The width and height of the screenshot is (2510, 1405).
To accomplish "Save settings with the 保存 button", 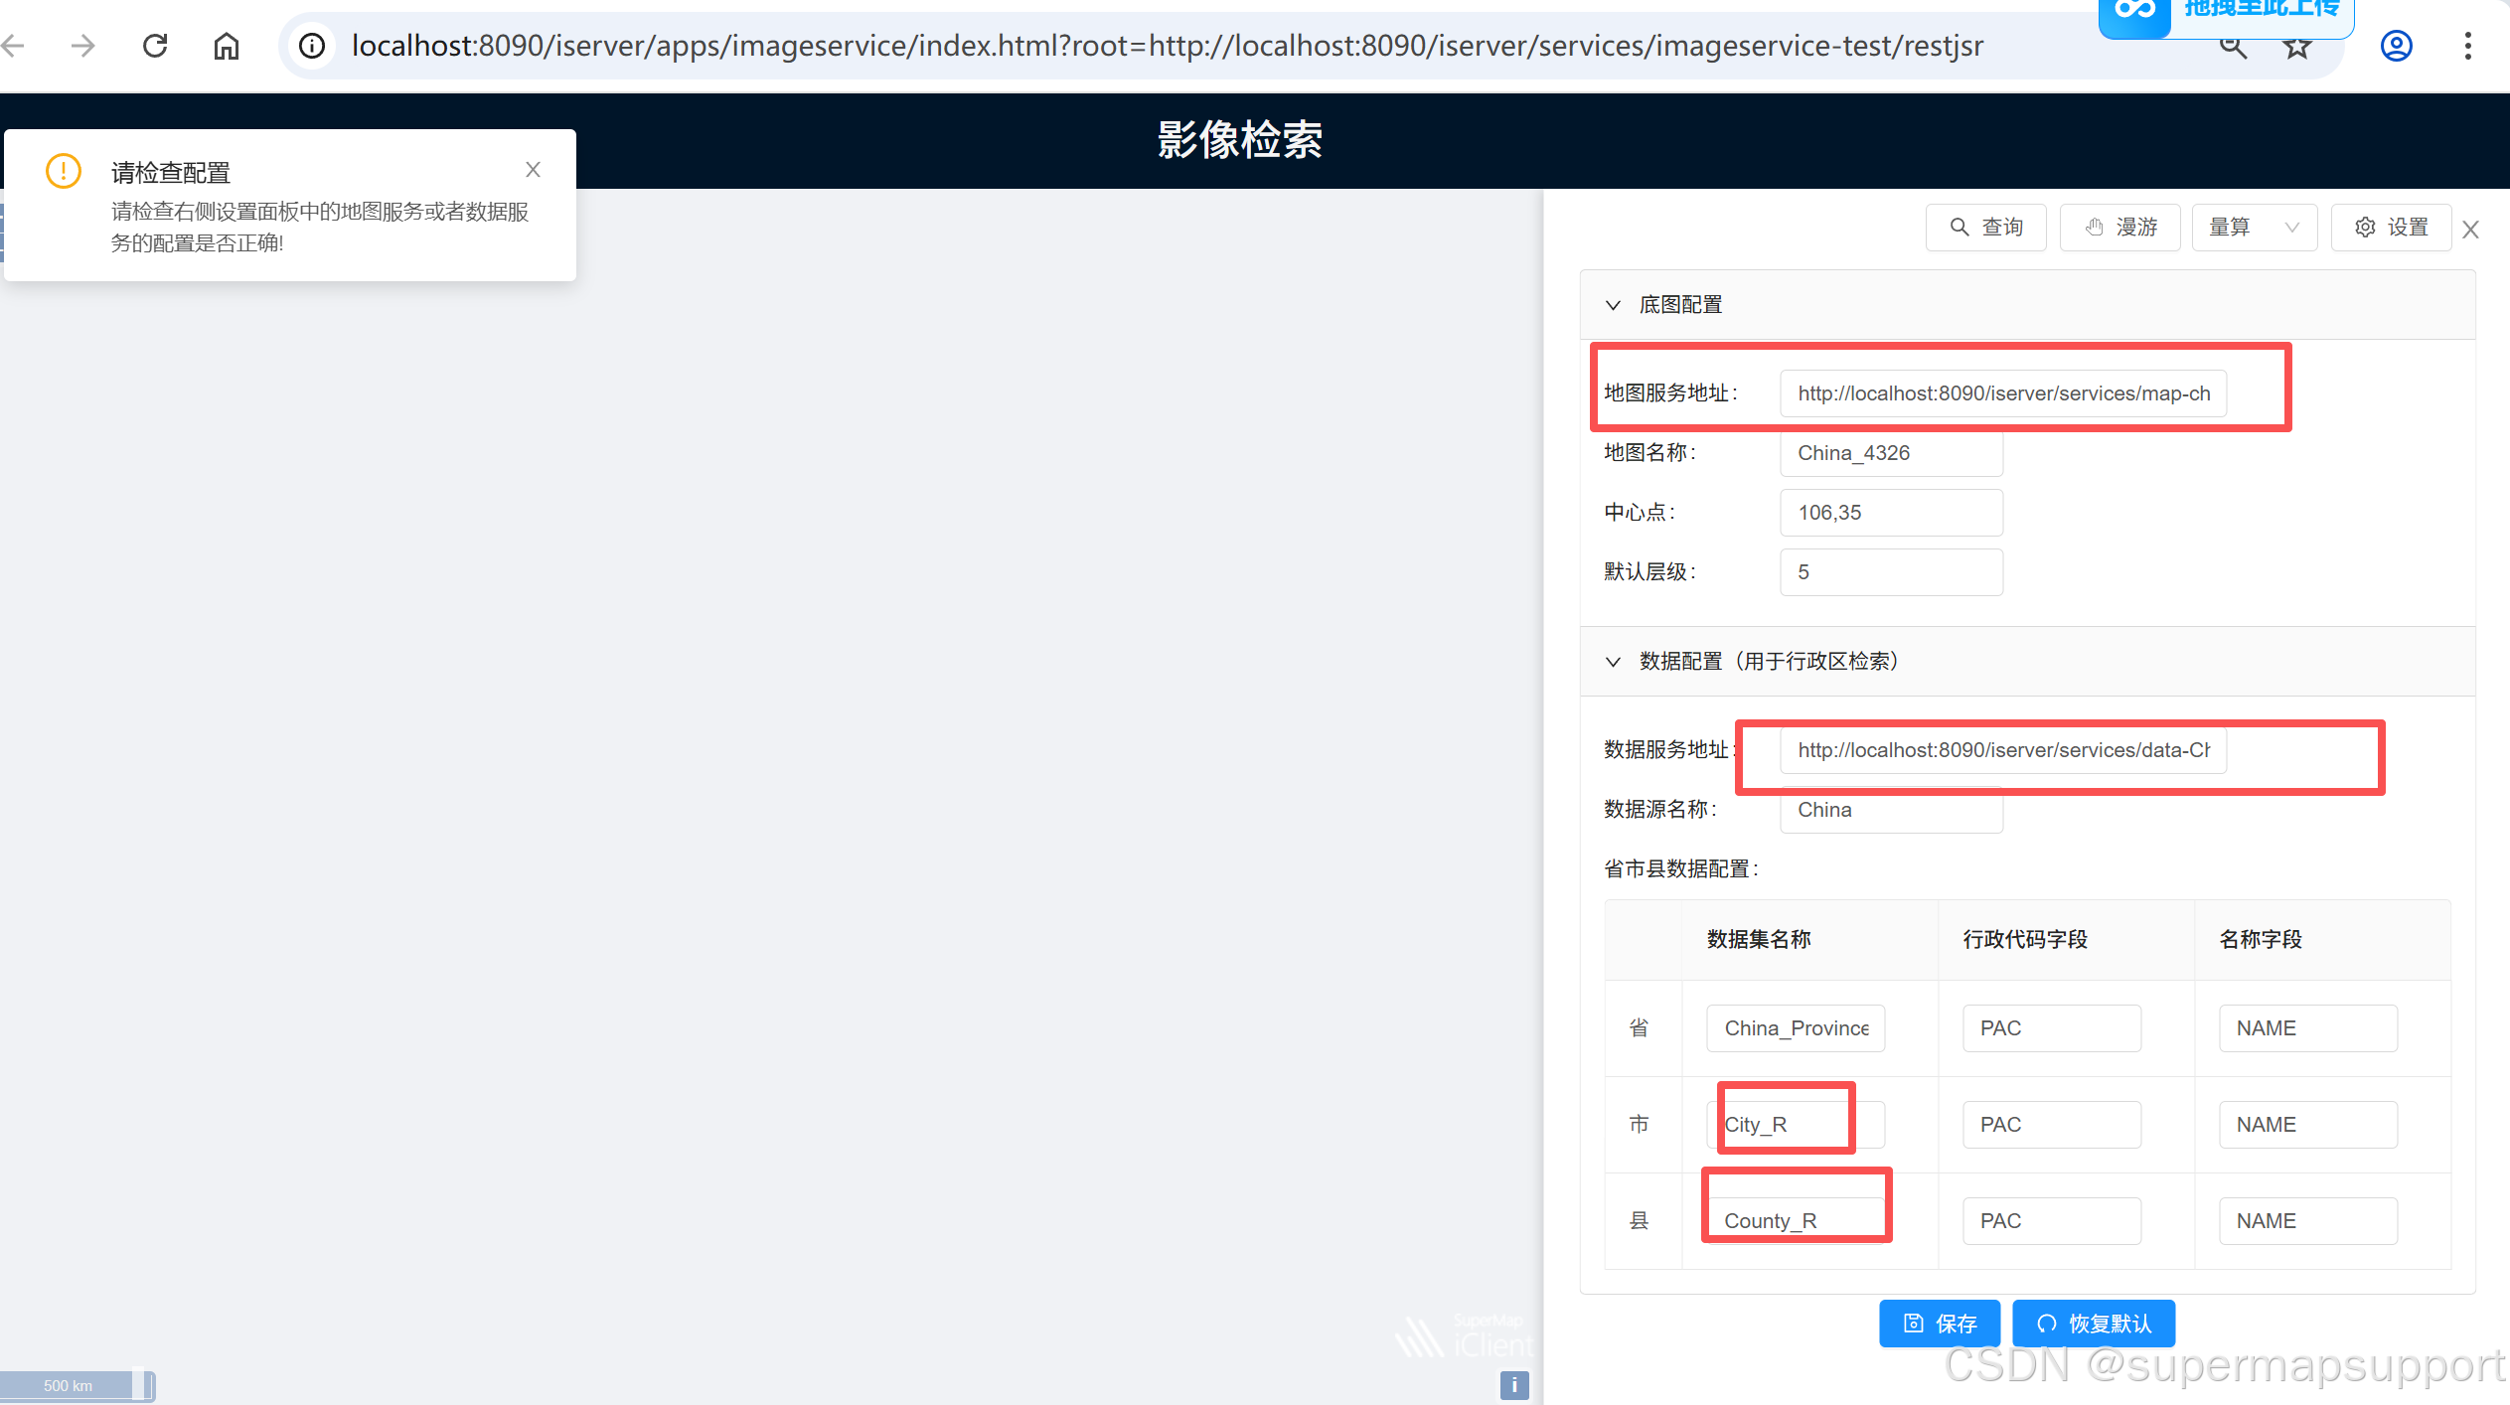I will click(x=1939, y=1323).
